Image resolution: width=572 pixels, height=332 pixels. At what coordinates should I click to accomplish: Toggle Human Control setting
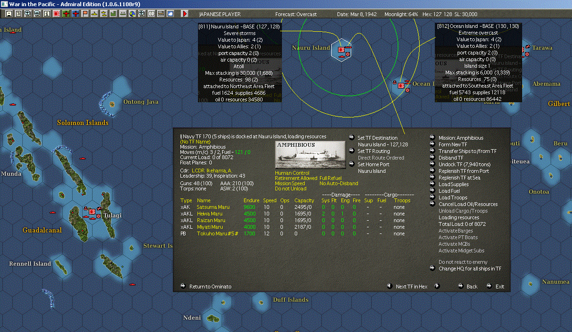coord(292,173)
